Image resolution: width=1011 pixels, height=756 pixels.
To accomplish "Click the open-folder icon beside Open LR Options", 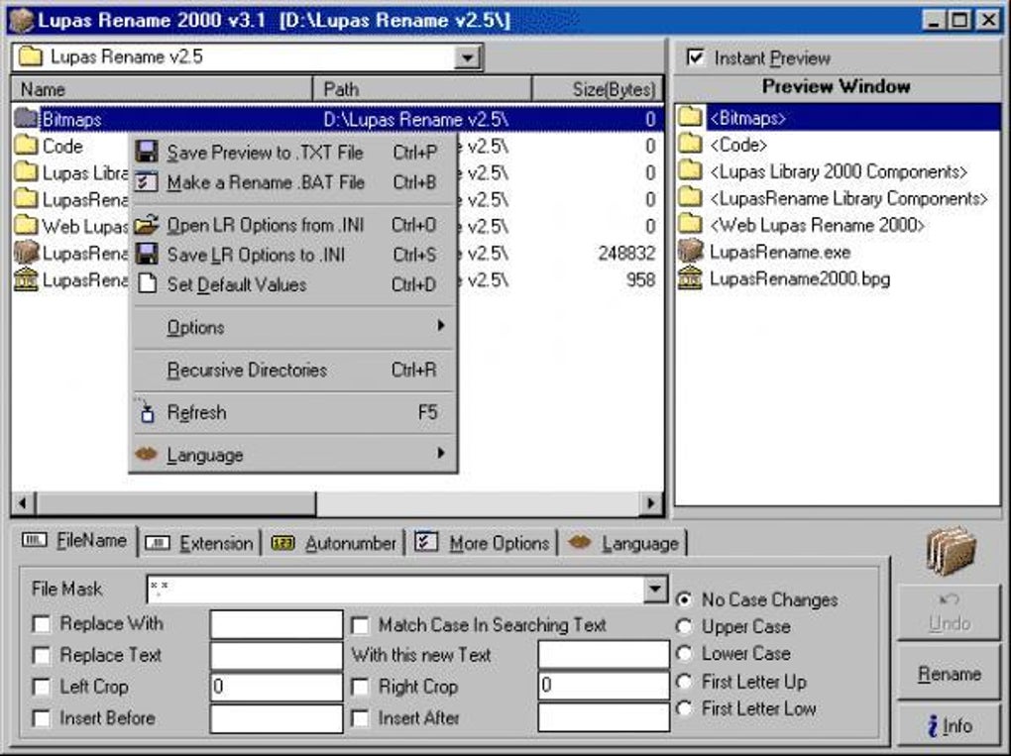I will click(x=147, y=225).
